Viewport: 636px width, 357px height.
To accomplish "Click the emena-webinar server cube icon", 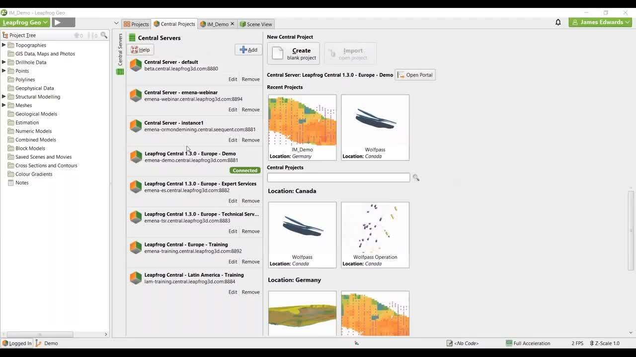I will [x=136, y=95].
